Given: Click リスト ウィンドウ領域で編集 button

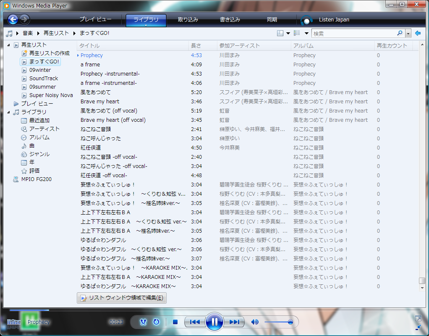Looking at the screenshot, I should click(x=122, y=298).
